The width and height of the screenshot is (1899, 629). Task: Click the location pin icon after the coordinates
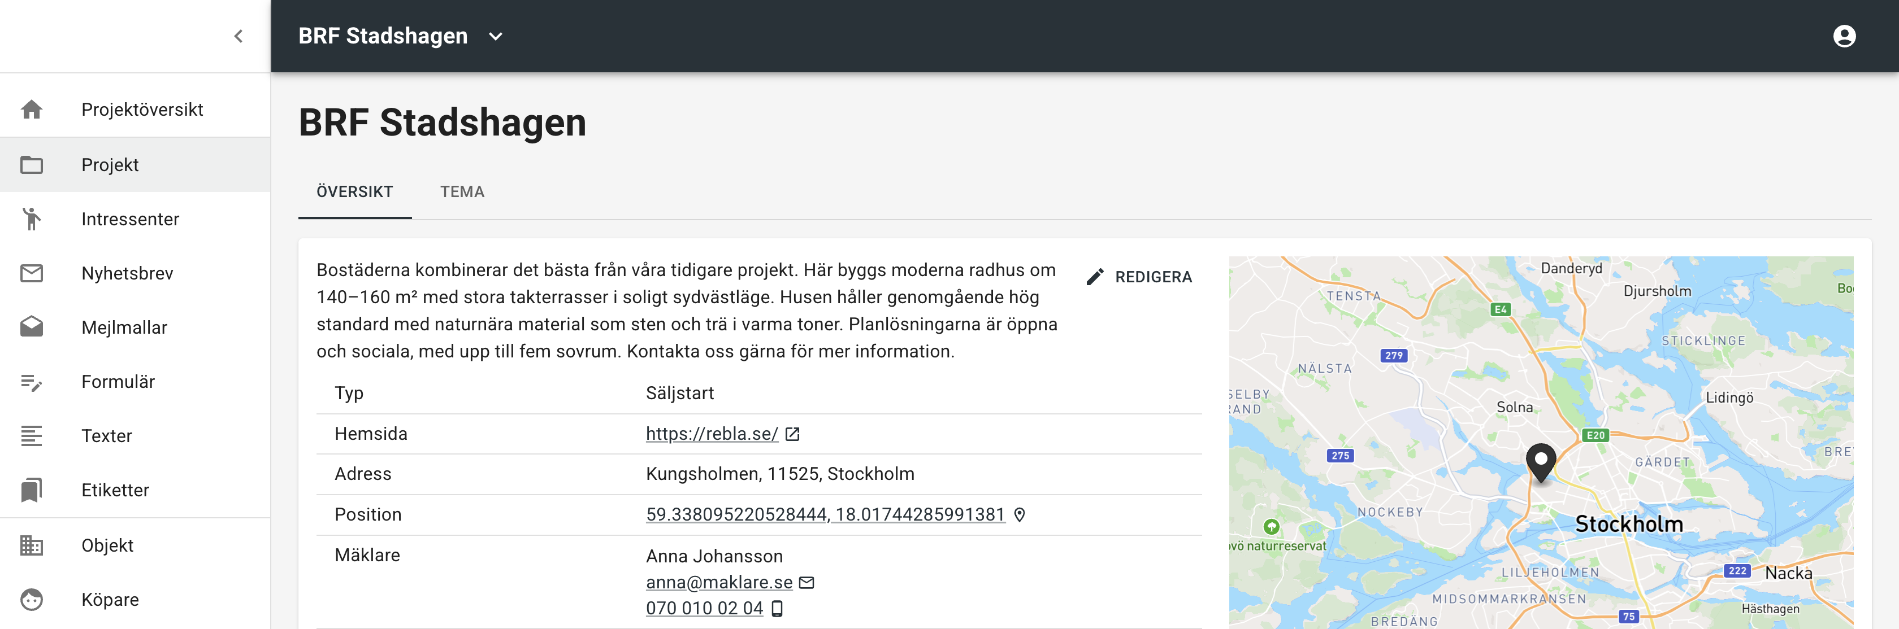tap(1020, 515)
